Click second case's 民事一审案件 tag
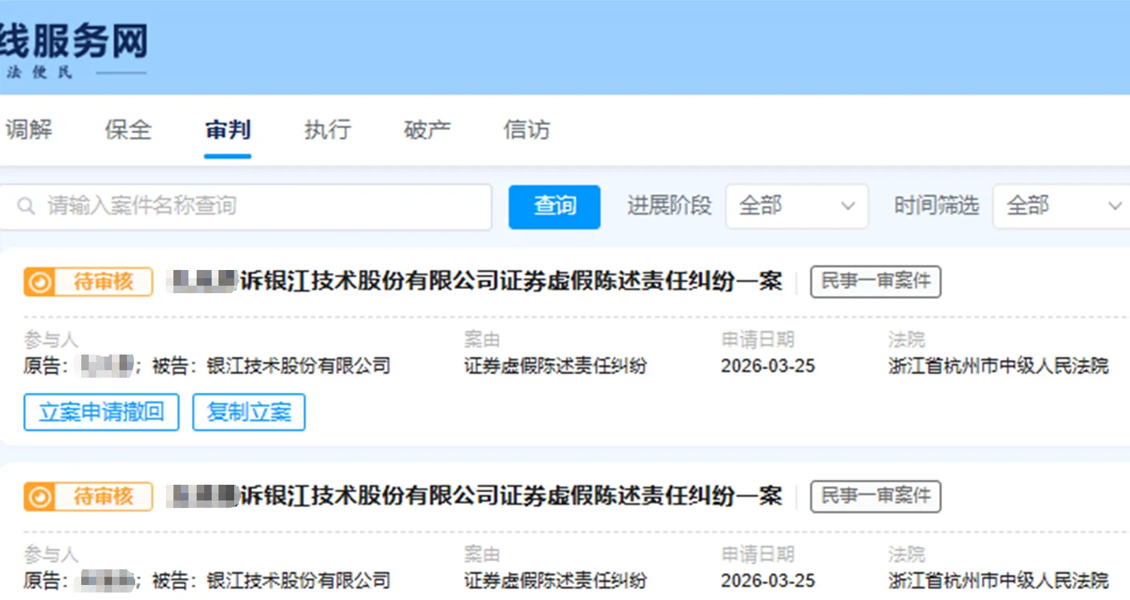This screenshot has height=600, width=1130. pyautogui.click(x=875, y=496)
